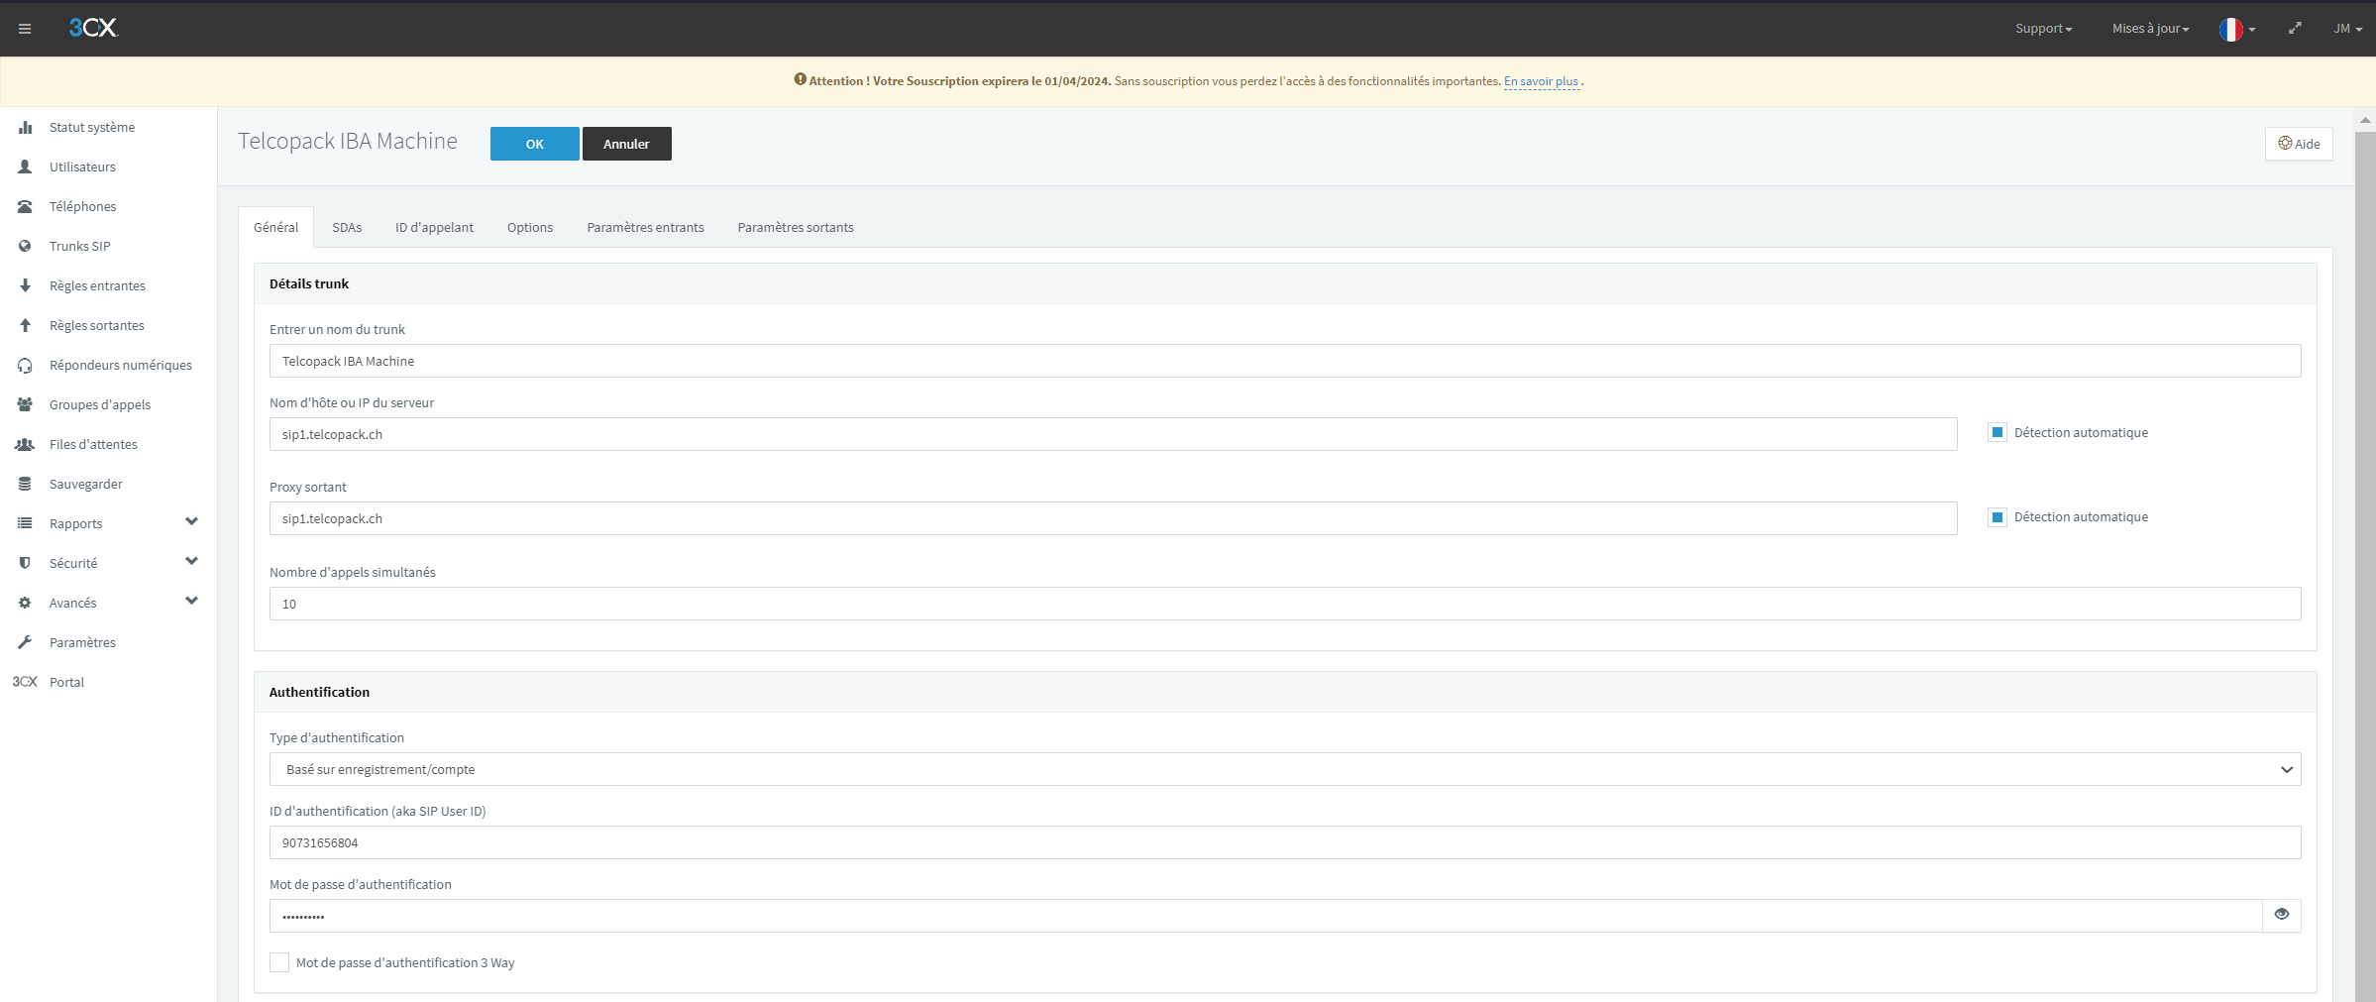This screenshot has width=2376, height=1002.
Task: Open the Mises à jour dropdown
Action: coord(2150,29)
